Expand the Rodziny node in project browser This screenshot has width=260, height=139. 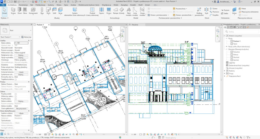224,71
